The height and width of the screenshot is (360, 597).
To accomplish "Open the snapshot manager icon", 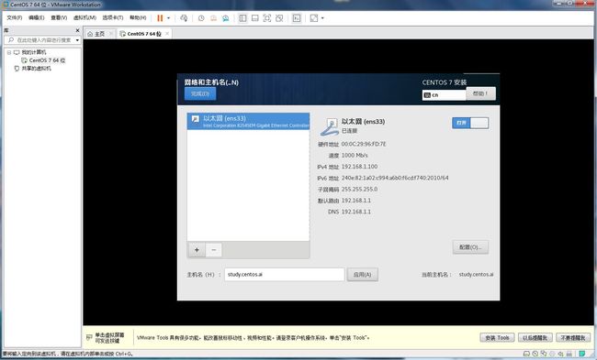I will (x=225, y=18).
